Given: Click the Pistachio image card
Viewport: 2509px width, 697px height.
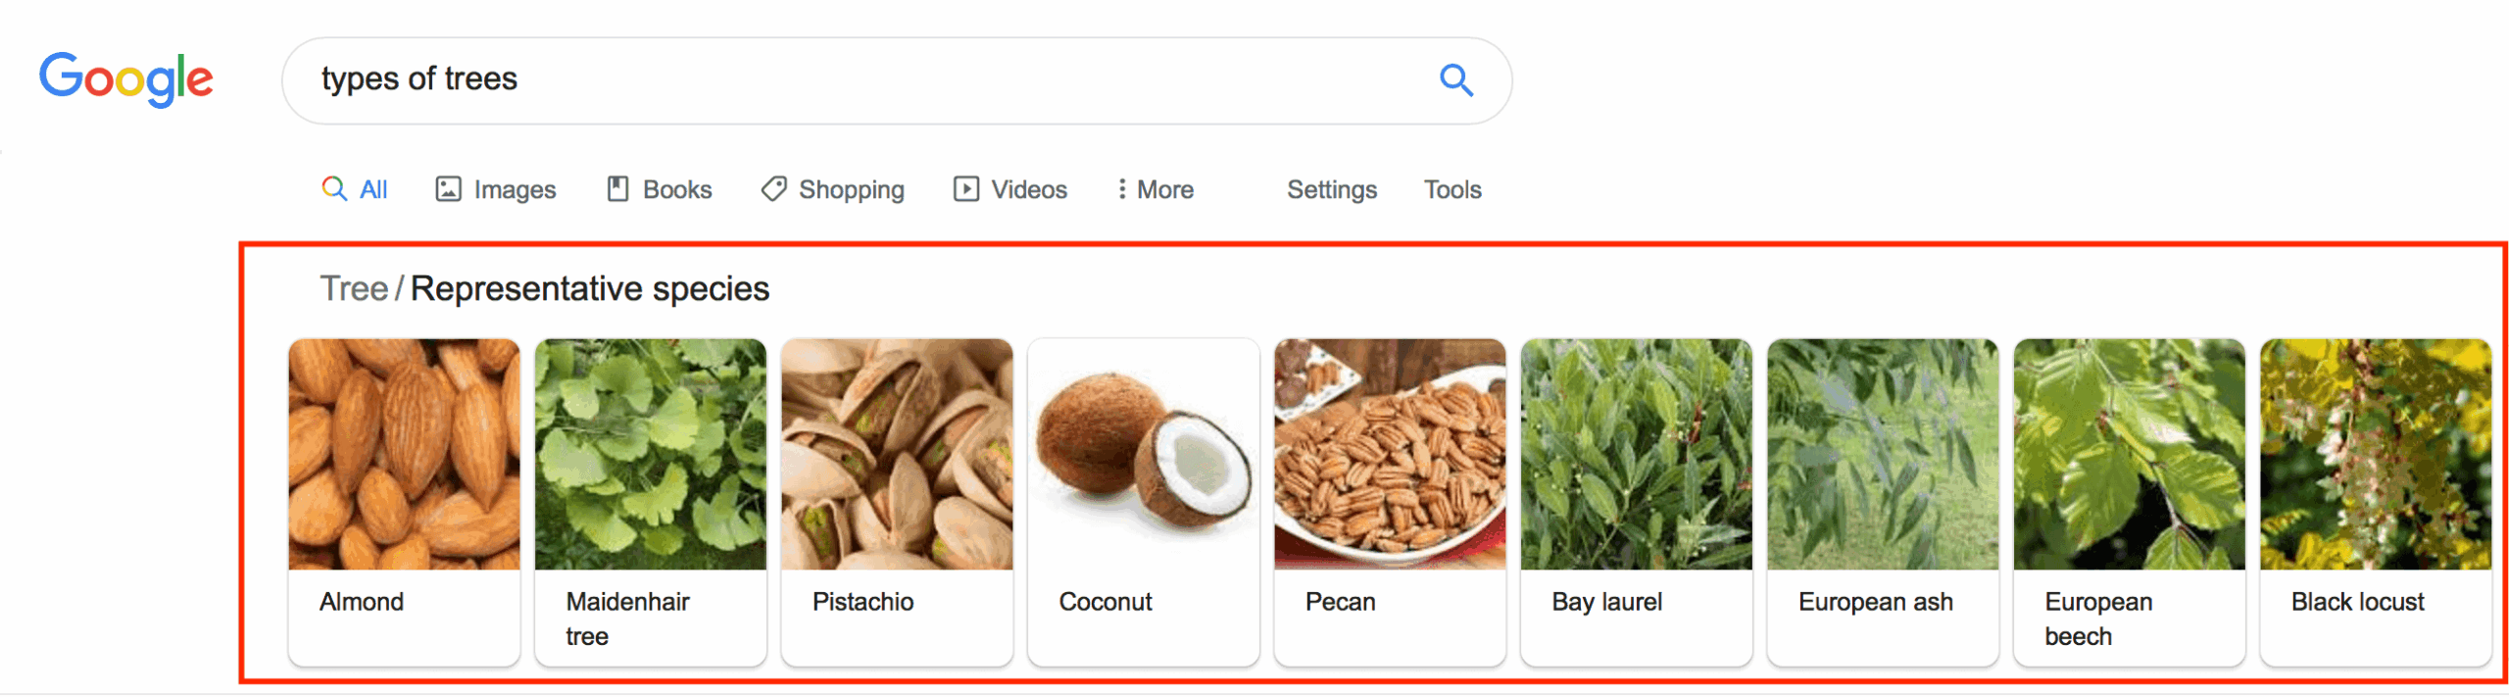Looking at the screenshot, I should (897, 500).
